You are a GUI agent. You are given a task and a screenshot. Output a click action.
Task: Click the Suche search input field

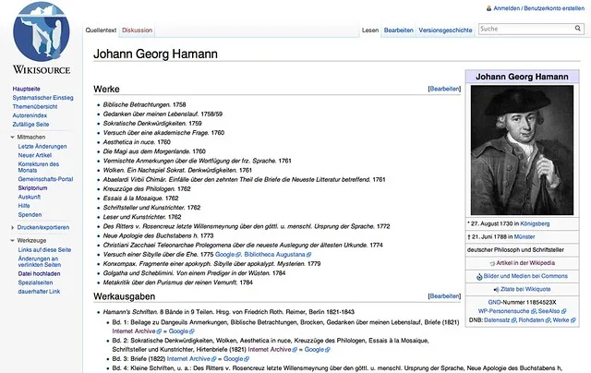point(522,30)
